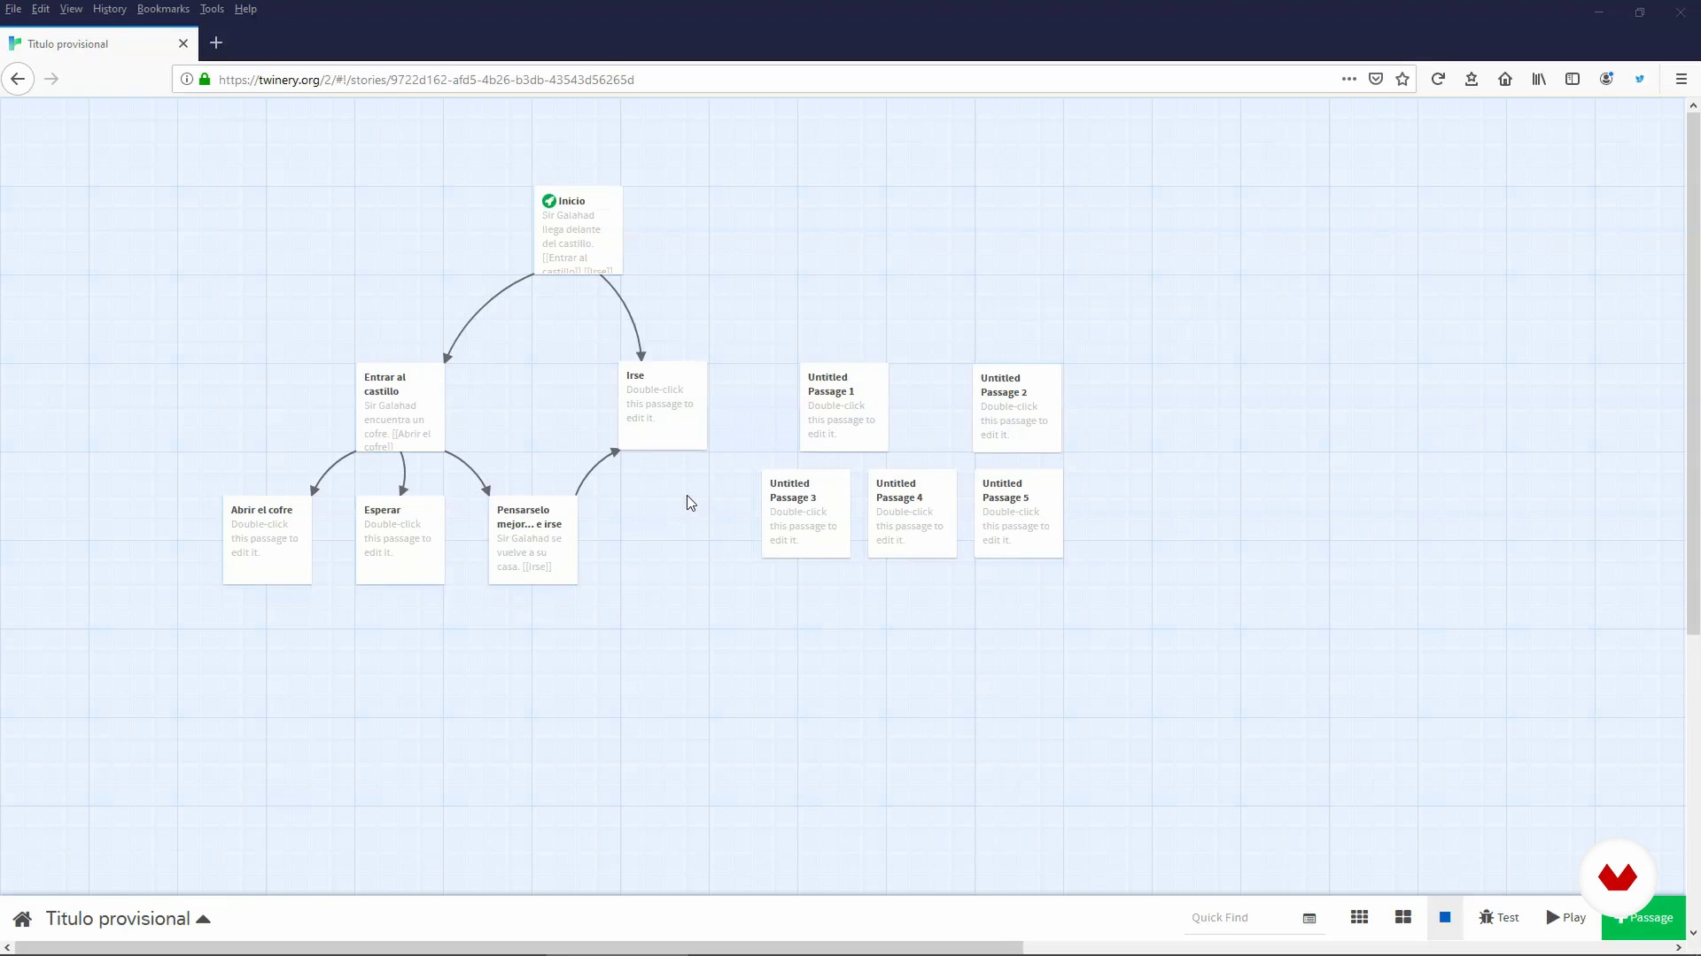
Task: Select Untitled Passage 2
Action: pos(1017,408)
